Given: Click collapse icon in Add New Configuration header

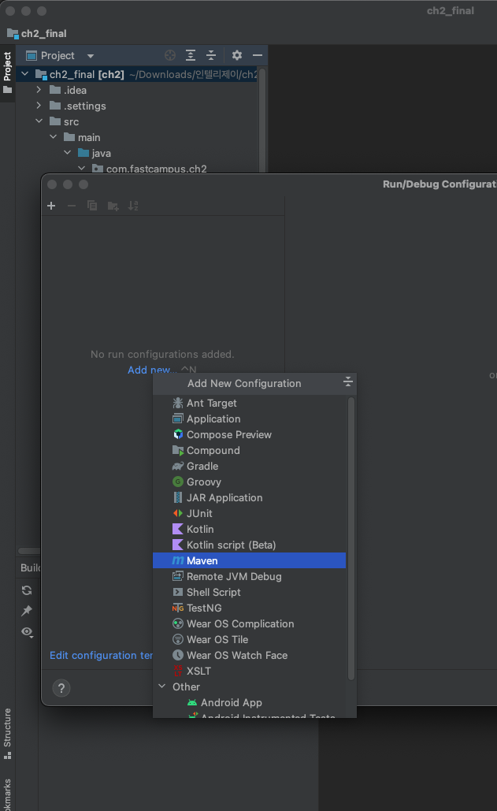Looking at the screenshot, I should pyautogui.click(x=347, y=381).
